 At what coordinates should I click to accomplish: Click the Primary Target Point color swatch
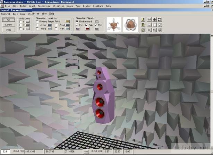[x=68, y=22]
